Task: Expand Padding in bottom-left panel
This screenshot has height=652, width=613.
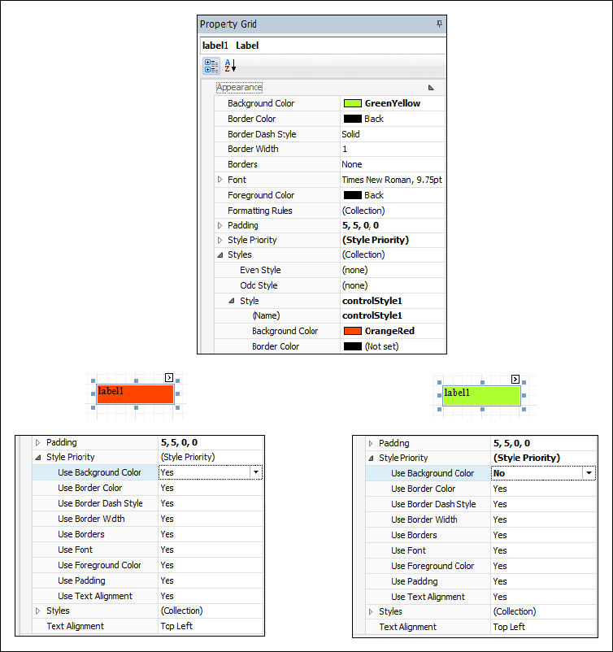Action: [x=38, y=442]
